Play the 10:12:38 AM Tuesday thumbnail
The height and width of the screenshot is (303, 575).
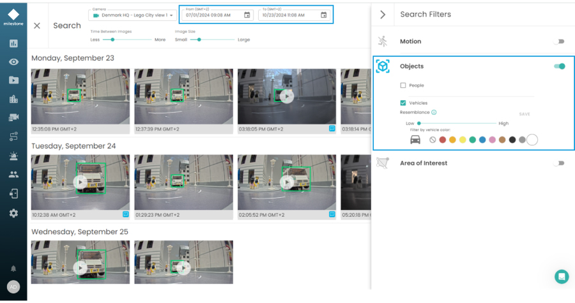(x=80, y=182)
